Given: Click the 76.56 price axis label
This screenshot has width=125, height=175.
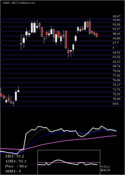Looking at the screenshot, I should 116,80.
